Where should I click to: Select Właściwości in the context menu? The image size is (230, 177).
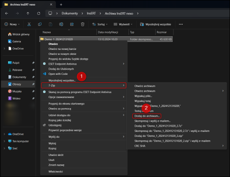55,172
